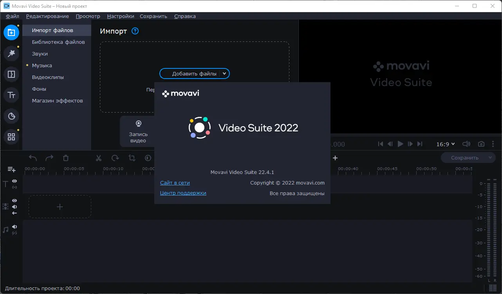
Task: Click the plus icon on the timeline toolbar
Action: [x=335, y=158]
